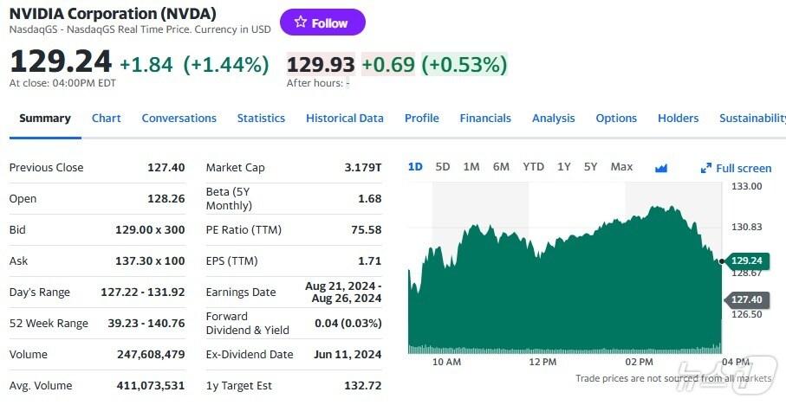786x405 pixels.
Task: Show the Options tab
Action: (616, 118)
